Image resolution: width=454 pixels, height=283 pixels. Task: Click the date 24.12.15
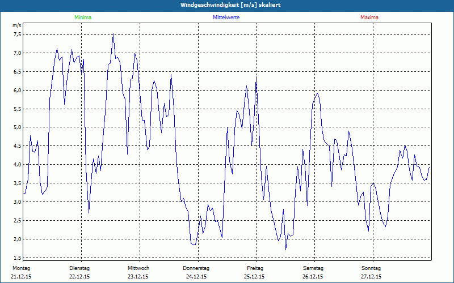pyautogui.click(x=196, y=277)
